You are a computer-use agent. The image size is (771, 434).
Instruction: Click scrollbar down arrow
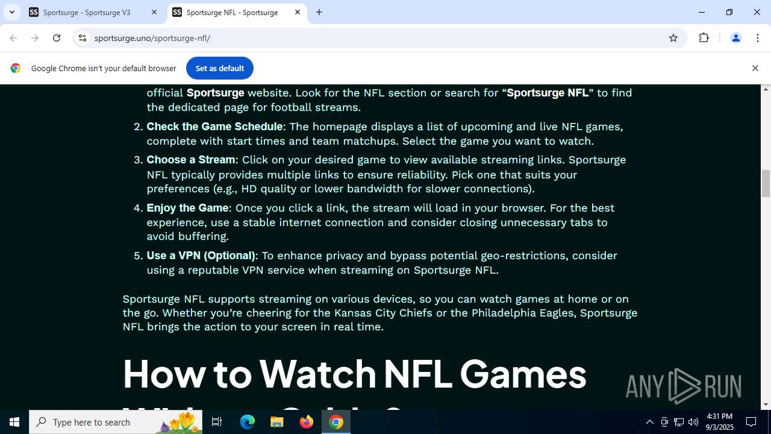[x=766, y=404]
